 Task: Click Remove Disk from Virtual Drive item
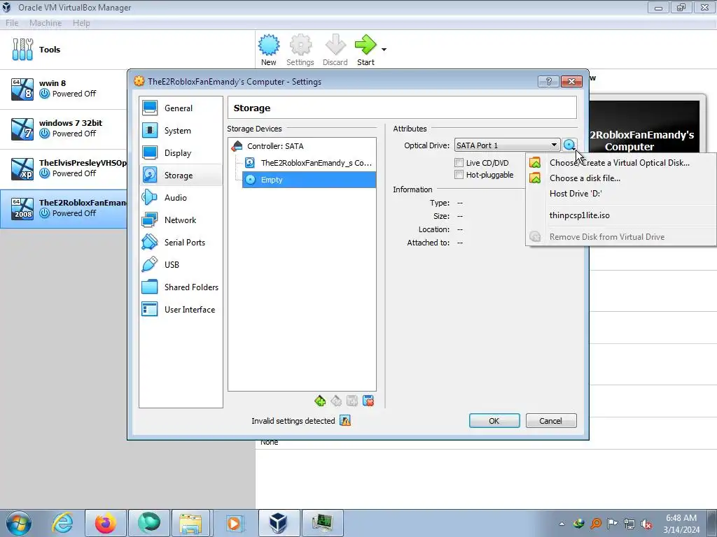(x=621, y=236)
